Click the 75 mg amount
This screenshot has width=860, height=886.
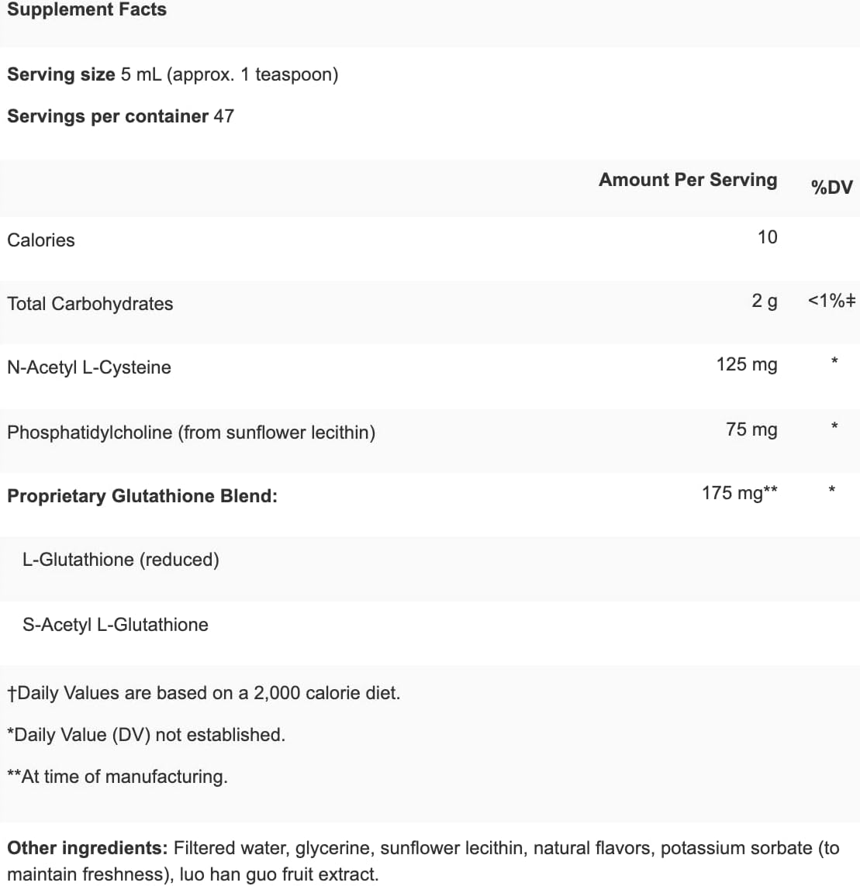tap(751, 429)
